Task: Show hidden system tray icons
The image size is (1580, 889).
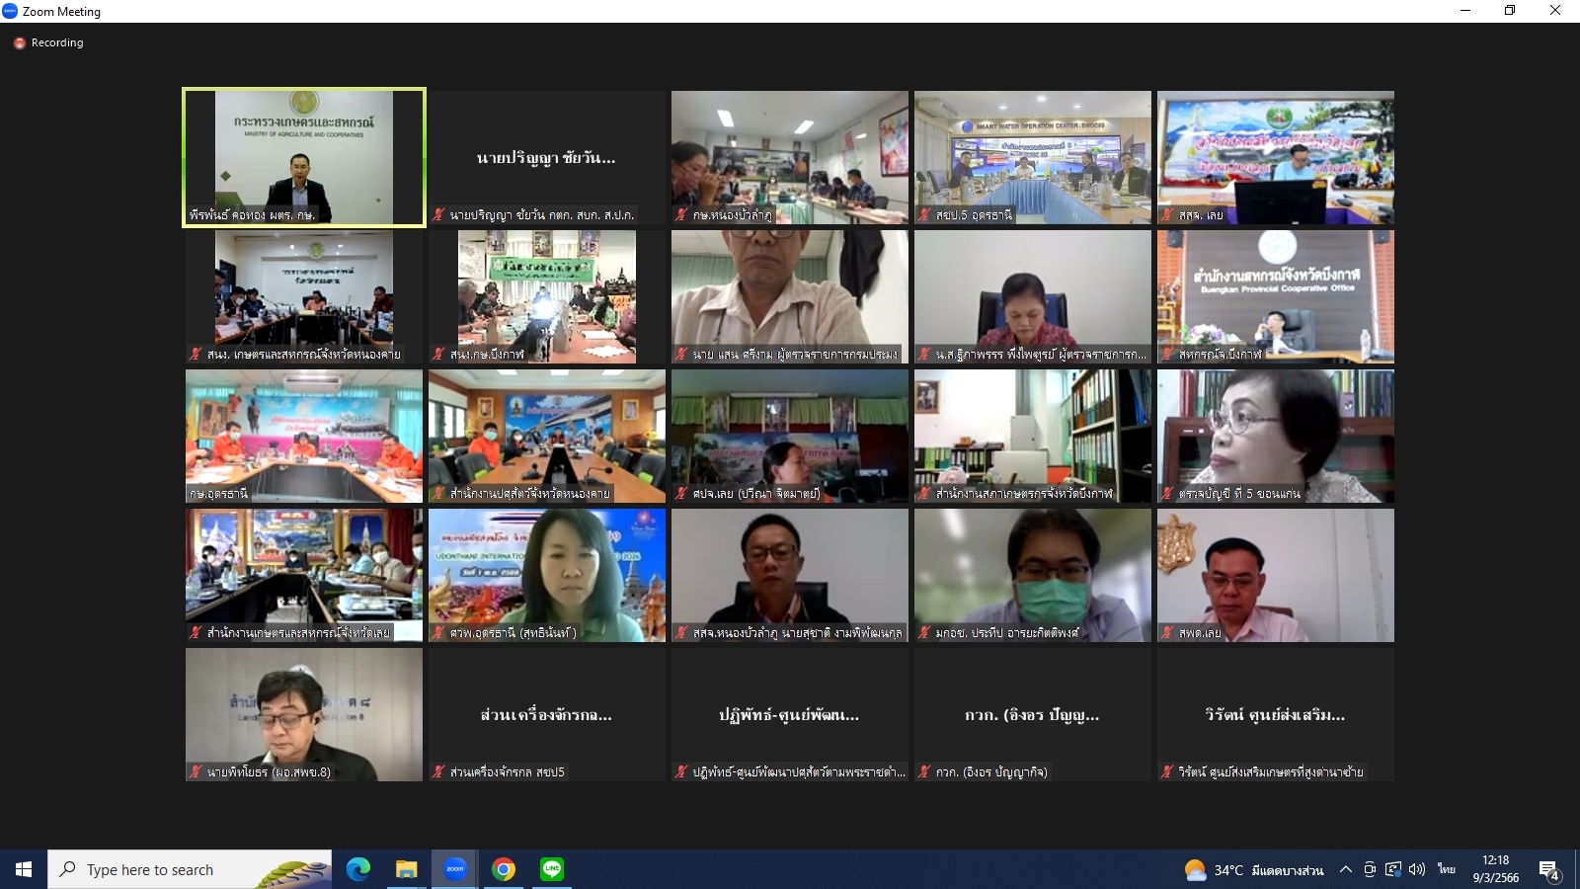Action: pyautogui.click(x=1345, y=869)
